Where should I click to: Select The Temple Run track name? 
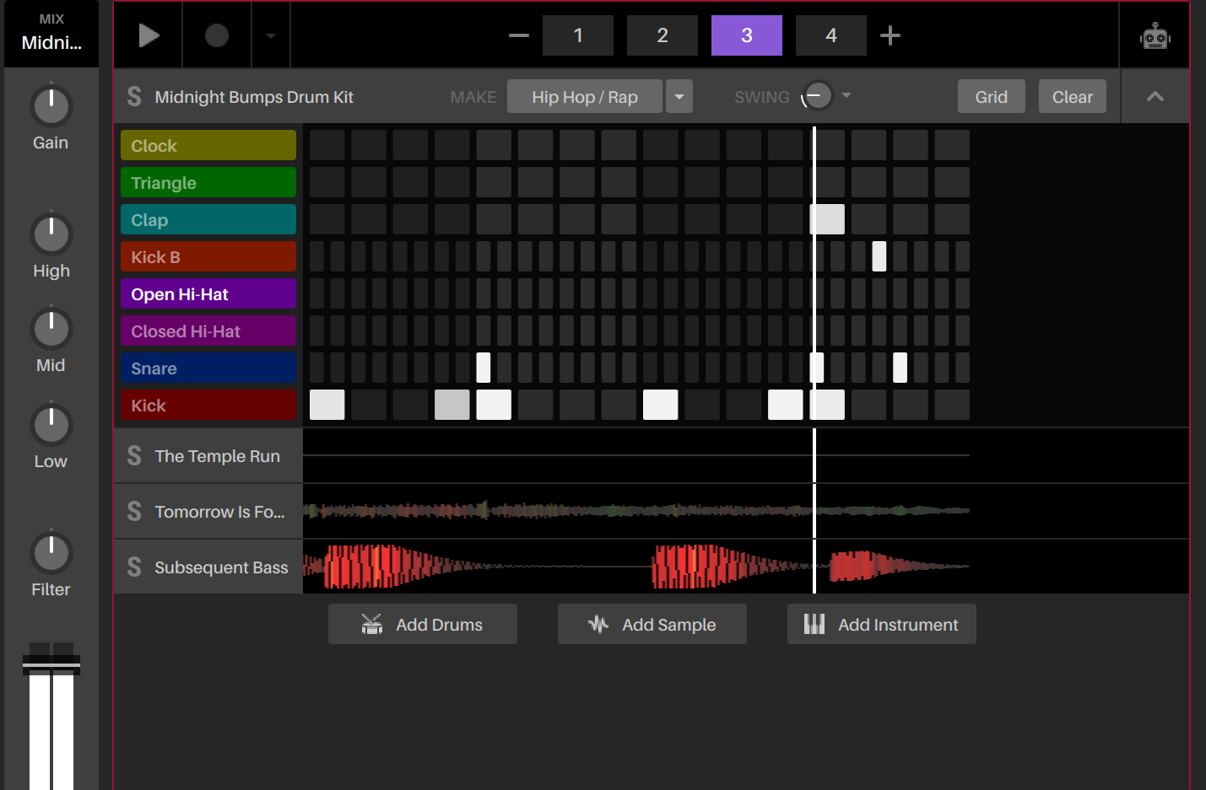[217, 456]
